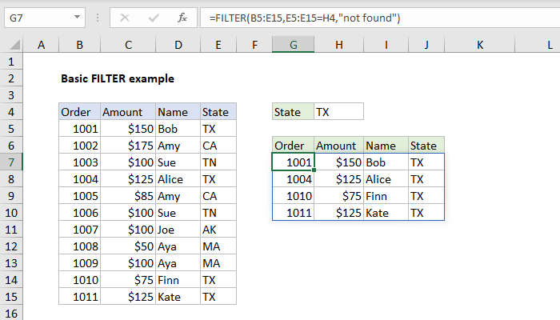Click the Insert Function fx icon
Image resolution: width=560 pixels, height=320 pixels.
coord(182,18)
